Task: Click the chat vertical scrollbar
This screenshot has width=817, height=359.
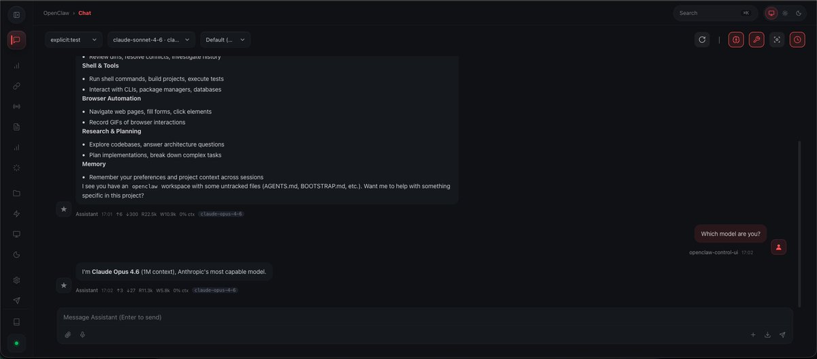Action: pyautogui.click(x=799, y=223)
